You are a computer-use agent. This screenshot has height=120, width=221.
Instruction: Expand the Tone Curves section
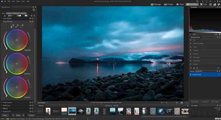pos(7,102)
